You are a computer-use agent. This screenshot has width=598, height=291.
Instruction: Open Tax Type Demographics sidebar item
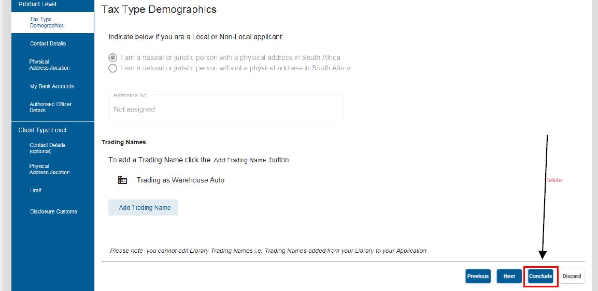[x=52, y=22]
